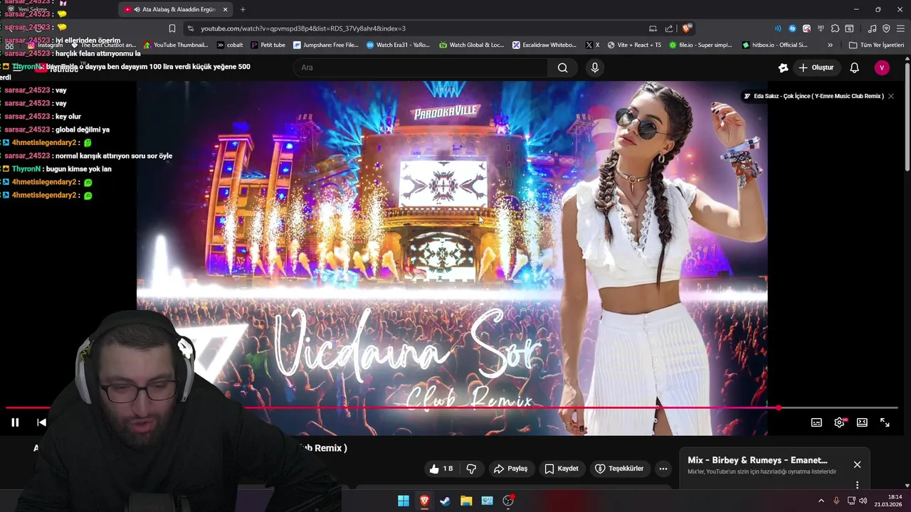Screen dimensions: 911x512
Task: Open Mix playlist three-dot options menu
Action: pos(857,485)
